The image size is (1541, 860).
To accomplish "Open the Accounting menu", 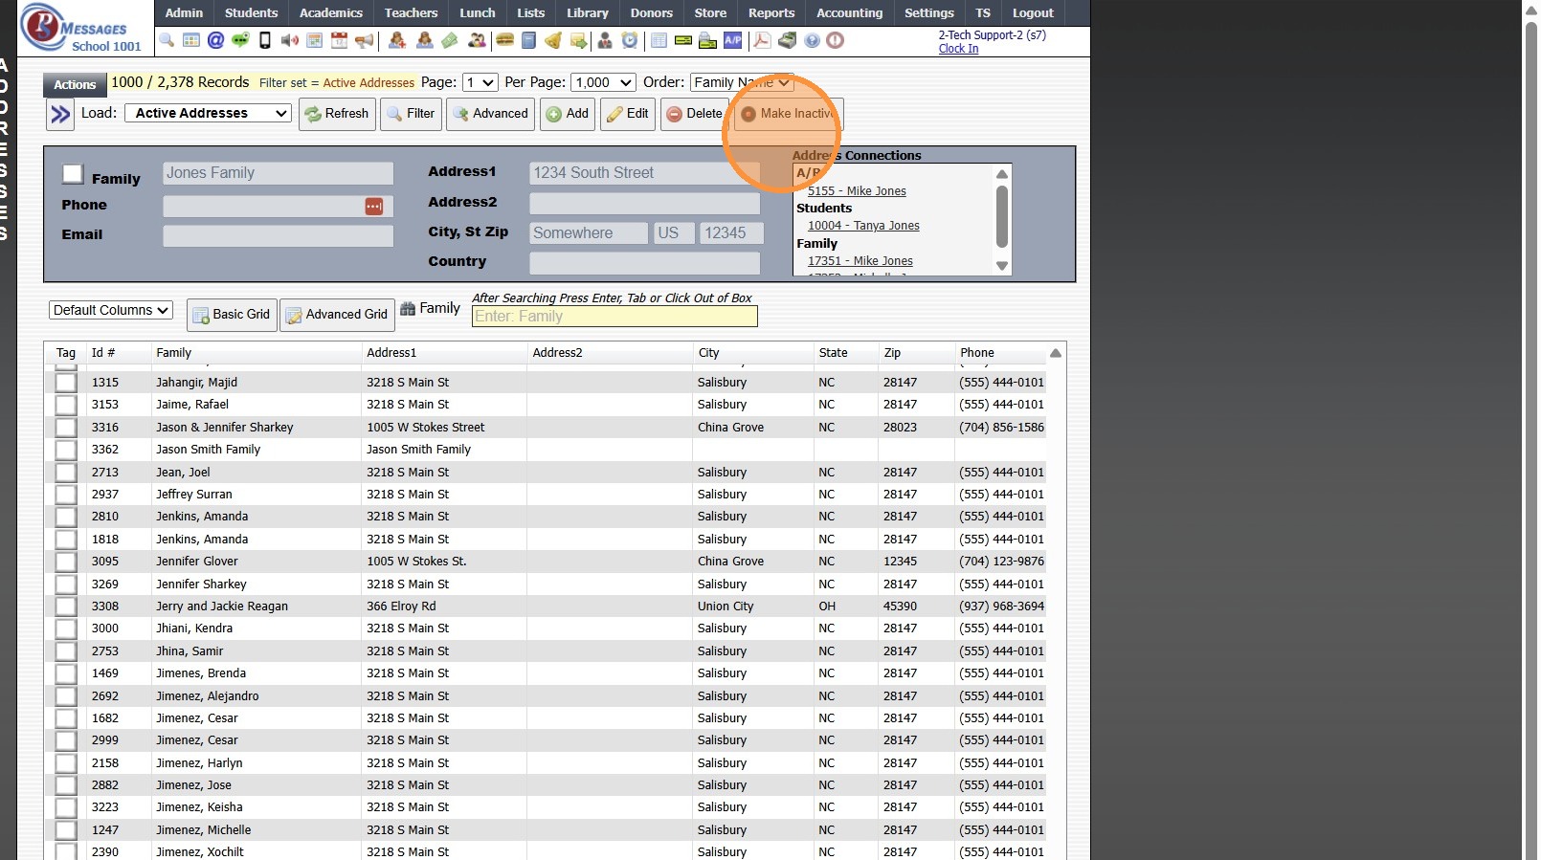I will [849, 12].
